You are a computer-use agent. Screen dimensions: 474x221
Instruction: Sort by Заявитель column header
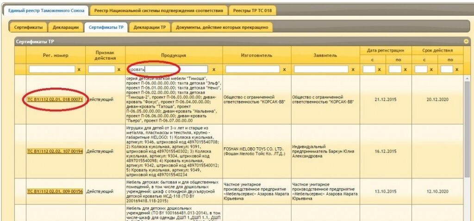325,56
